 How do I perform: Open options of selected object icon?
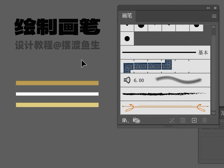click(x=183, y=120)
